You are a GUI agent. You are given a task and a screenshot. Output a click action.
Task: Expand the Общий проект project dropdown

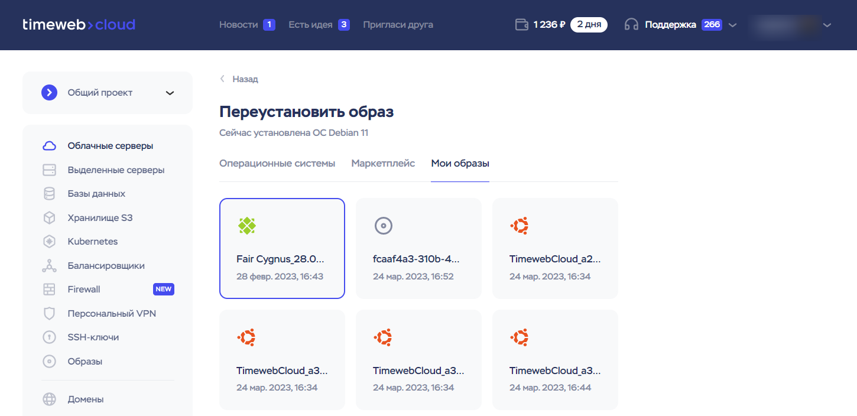[x=170, y=93]
